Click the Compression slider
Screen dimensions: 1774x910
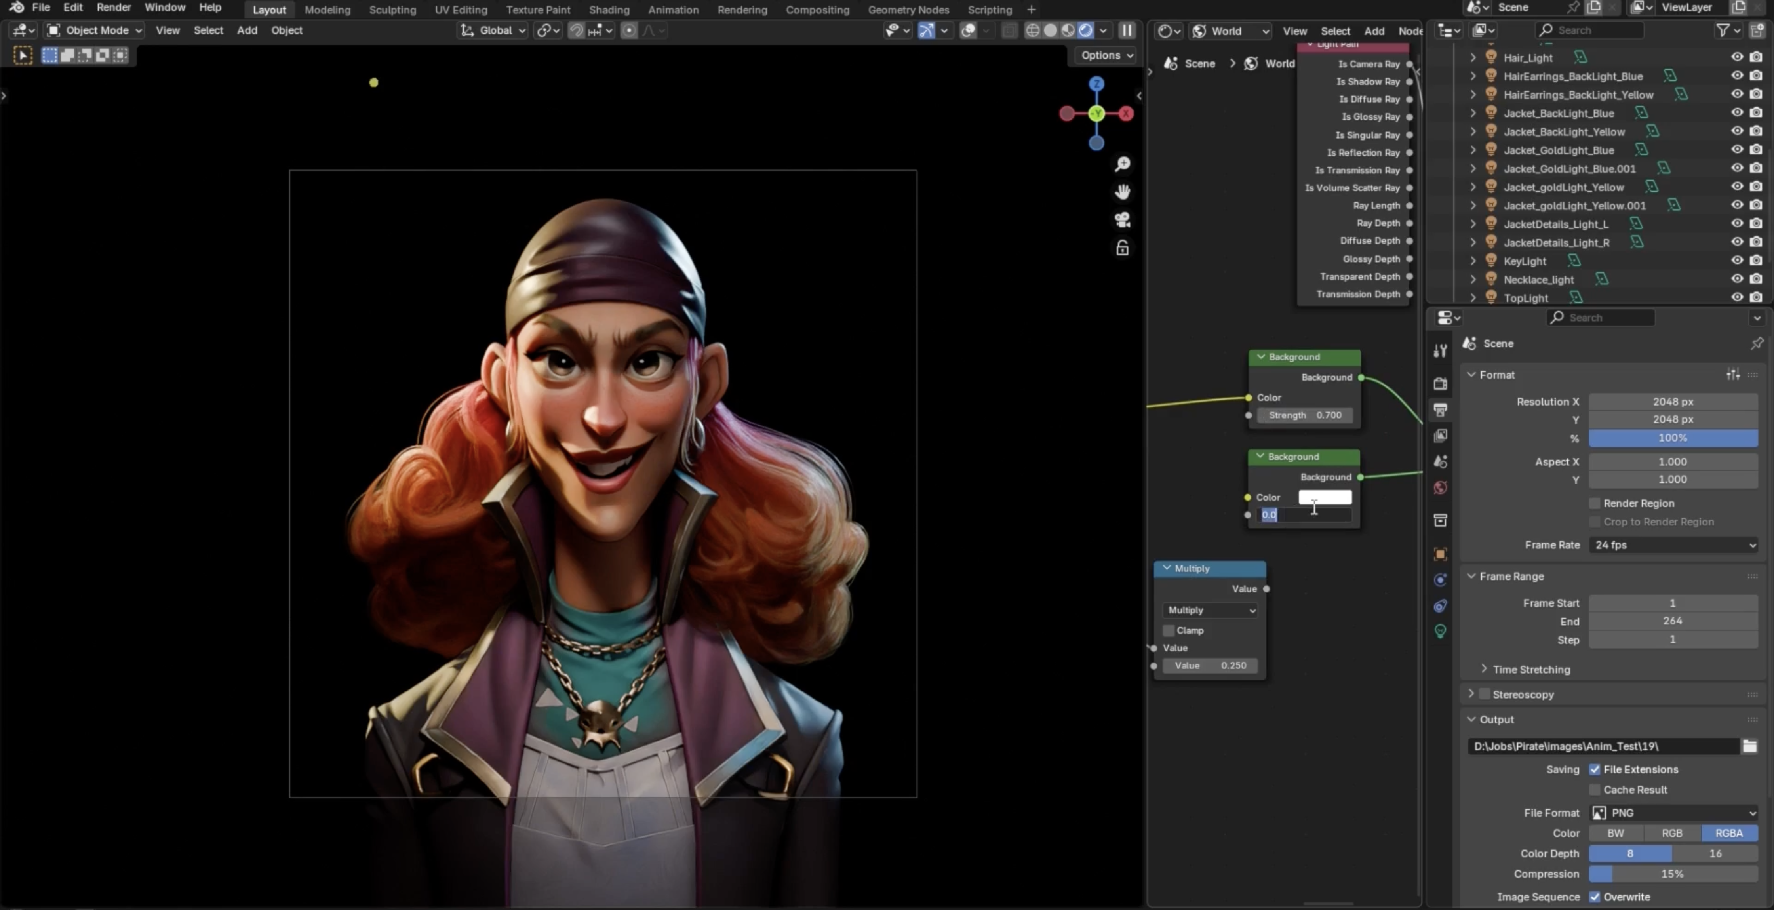[1673, 874]
